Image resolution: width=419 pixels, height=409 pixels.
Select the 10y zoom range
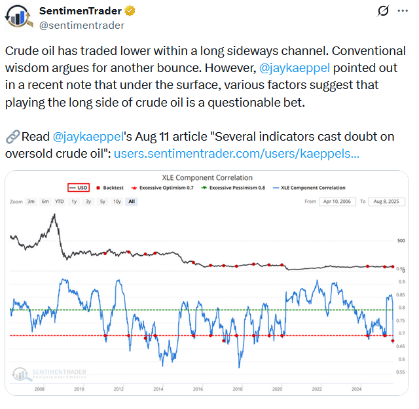(x=117, y=202)
